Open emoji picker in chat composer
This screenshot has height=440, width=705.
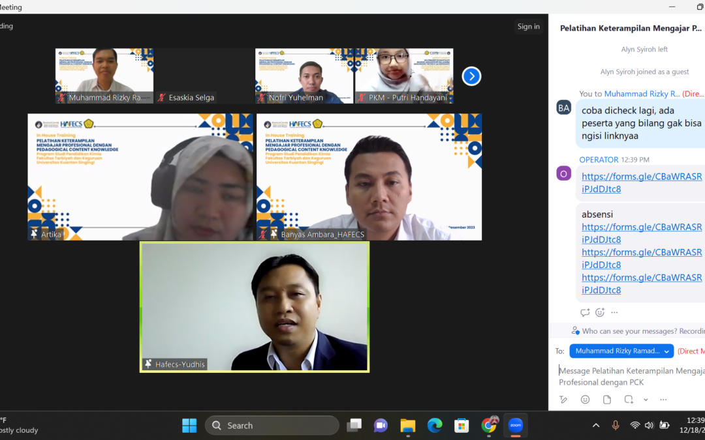tap(585, 400)
